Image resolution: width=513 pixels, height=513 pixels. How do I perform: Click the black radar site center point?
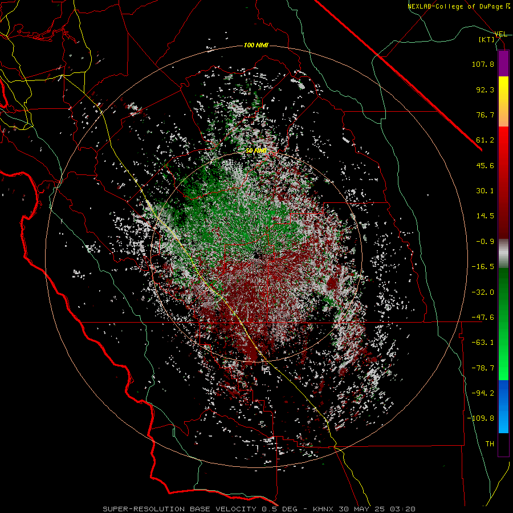[x=257, y=255]
